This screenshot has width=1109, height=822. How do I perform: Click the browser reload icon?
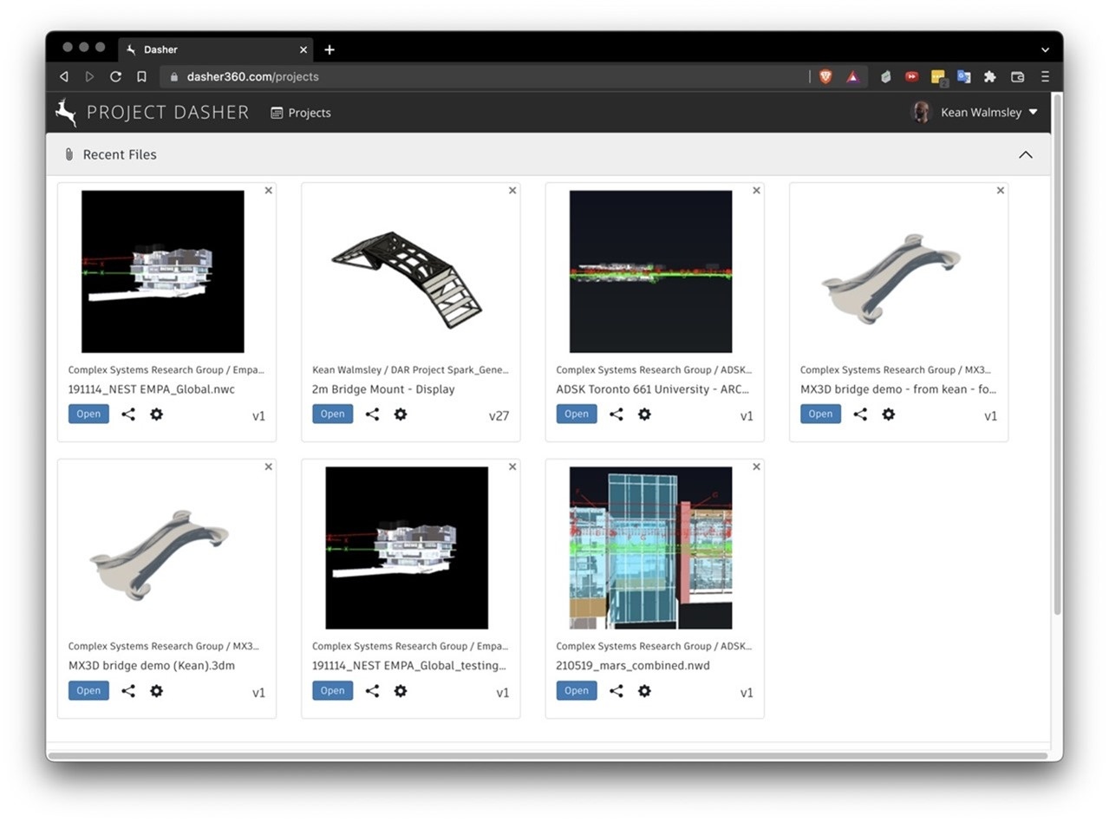coord(115,76)
